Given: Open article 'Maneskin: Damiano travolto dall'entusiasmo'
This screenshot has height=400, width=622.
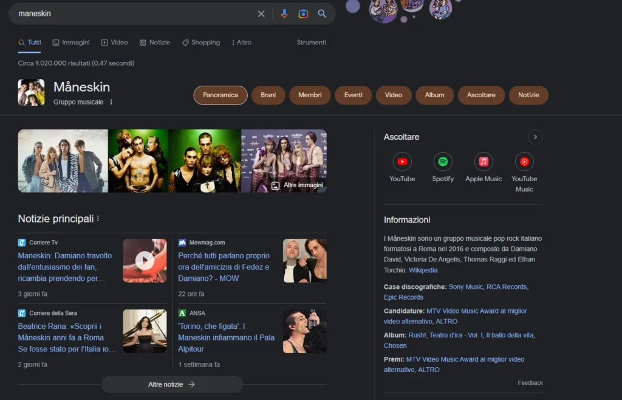Looking at the screenshot, I should (64, 267).
